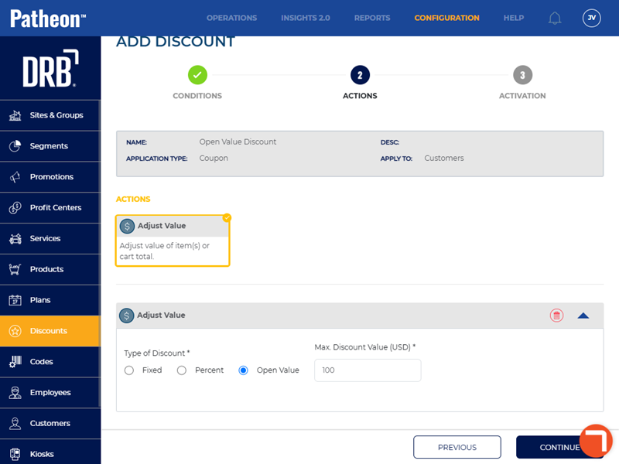
Task: Select the Open Value discount type
Action: tap(243, 370)
